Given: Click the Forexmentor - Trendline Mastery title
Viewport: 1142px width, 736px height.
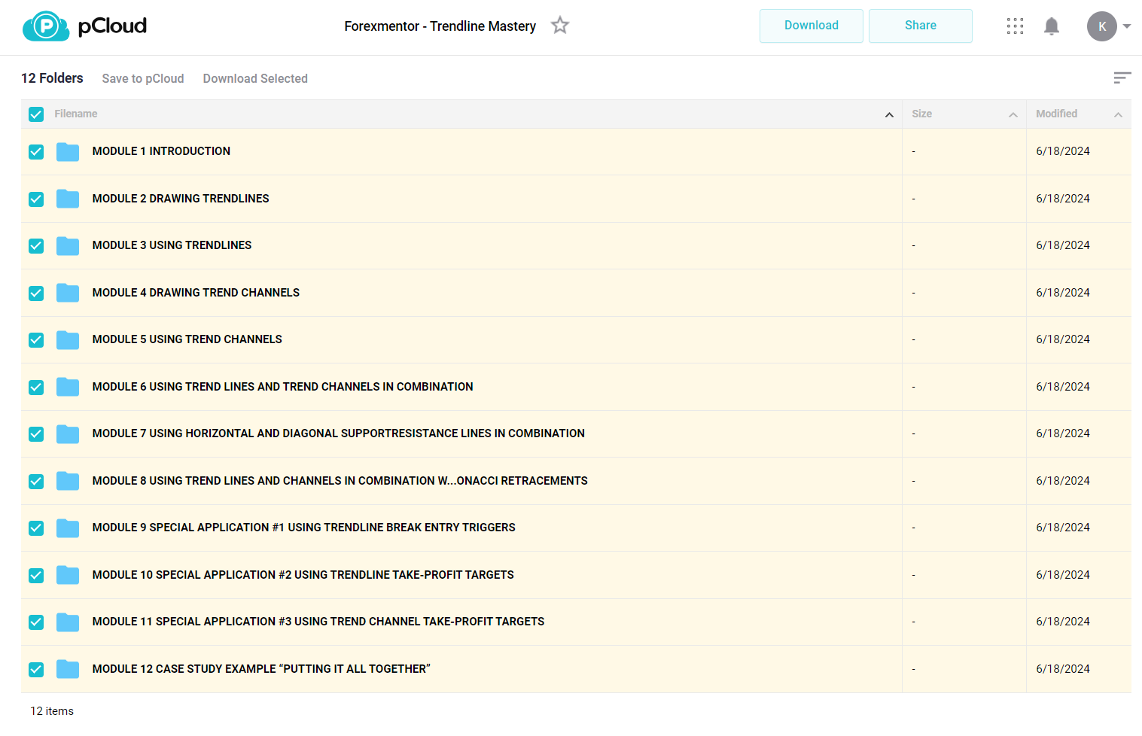Looking at the screenshot, I should 440,26.
